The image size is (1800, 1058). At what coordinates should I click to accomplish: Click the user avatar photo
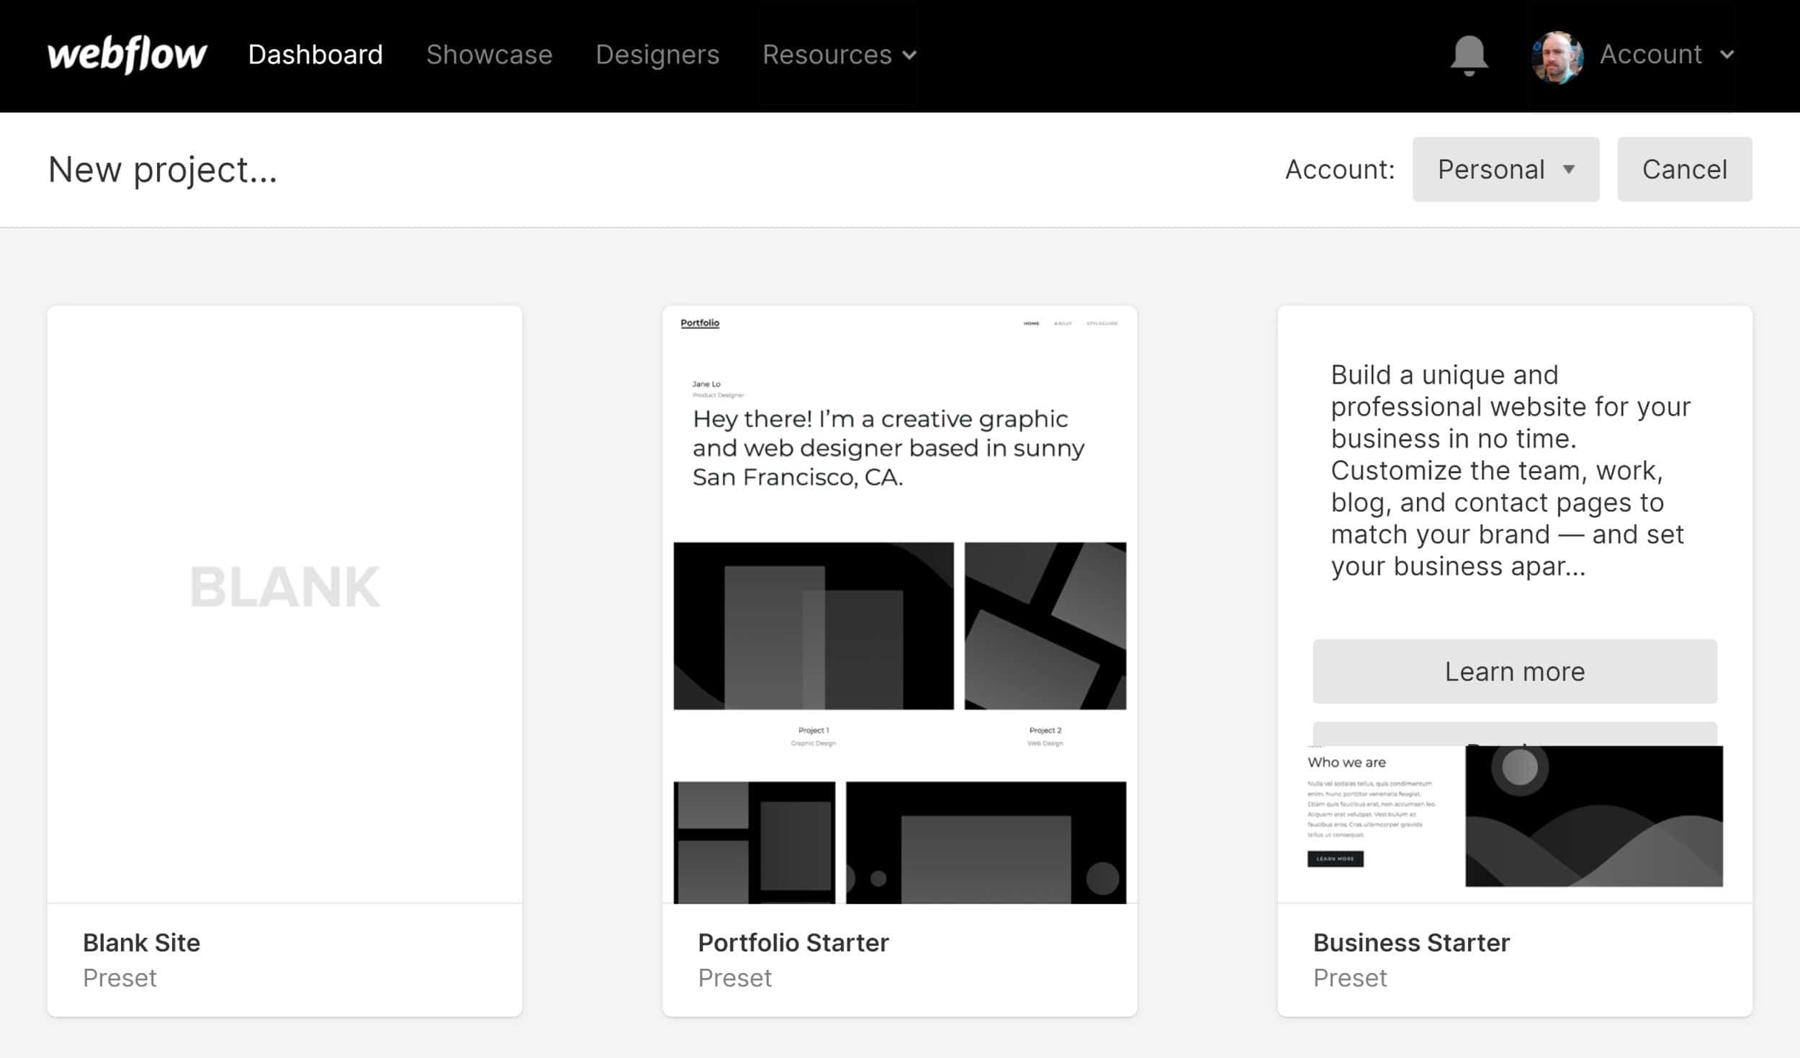point(1557,56)
